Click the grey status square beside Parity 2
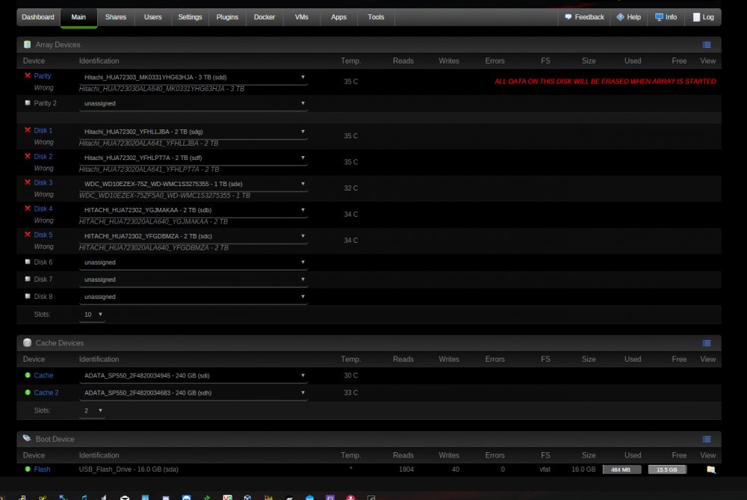 click(x=28, y=103)
